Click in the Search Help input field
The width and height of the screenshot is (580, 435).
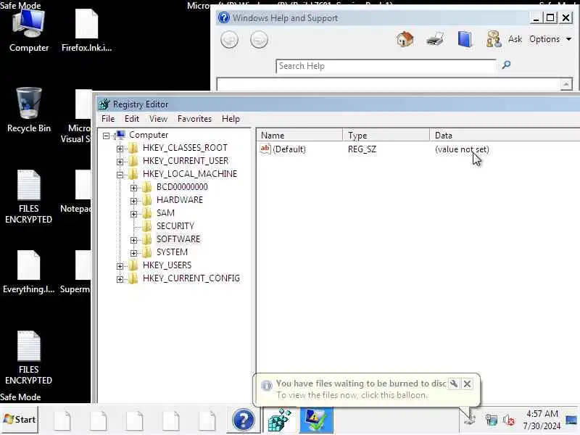[386, 66]
